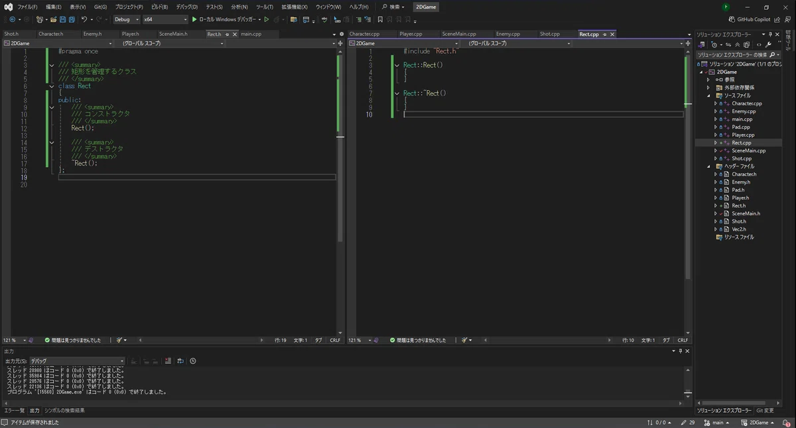The width and height of the screenshot is (796, 428).
Task: Click the Sync with Active Document icon
Action: [x=728, y=44]
